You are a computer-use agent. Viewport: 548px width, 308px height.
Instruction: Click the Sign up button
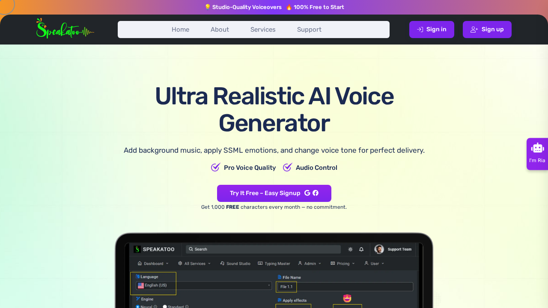pyautogui.click(x=487, y=29)
